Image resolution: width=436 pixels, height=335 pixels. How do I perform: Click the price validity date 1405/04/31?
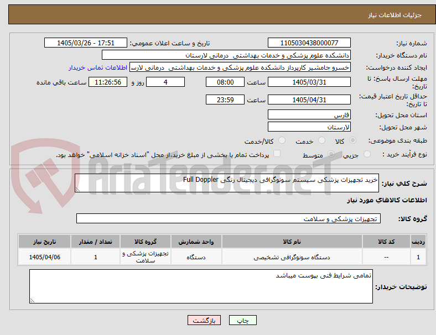tap(309, 100)
